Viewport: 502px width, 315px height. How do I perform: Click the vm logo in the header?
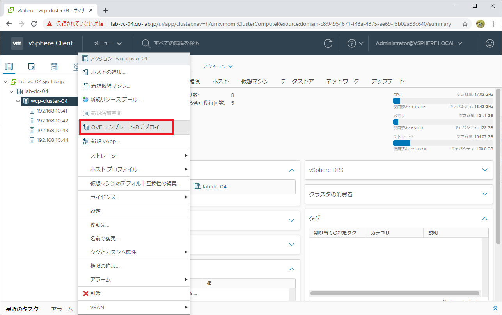[x=17, y=43]
